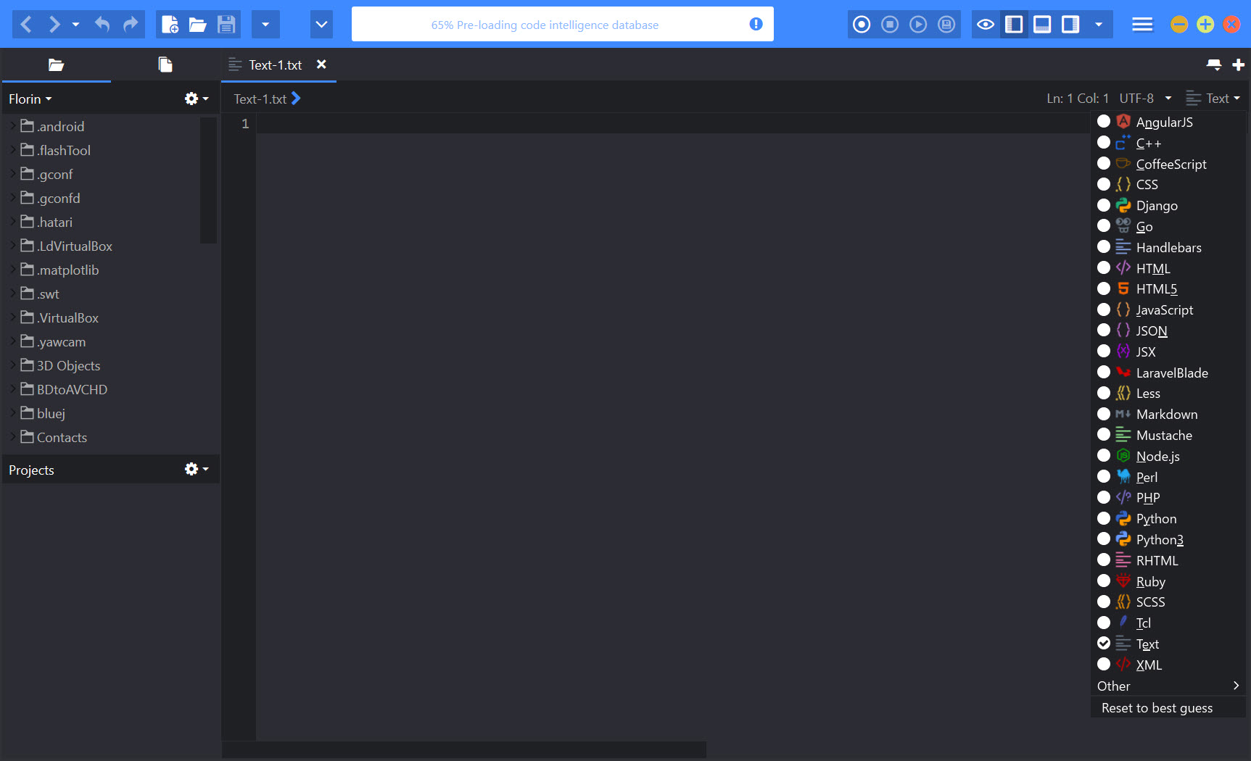Set language to Python3
The height and width of the screenshot is (761, 1251).
click(1168, 540)
